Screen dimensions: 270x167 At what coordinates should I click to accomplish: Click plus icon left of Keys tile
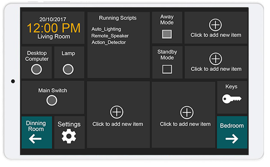[187, 113]
